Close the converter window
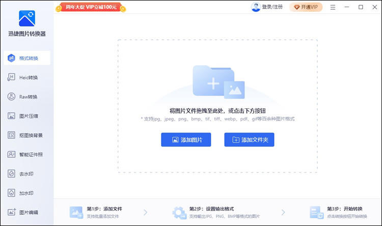Viewport: 382px width, 226px height. point(375,7)
